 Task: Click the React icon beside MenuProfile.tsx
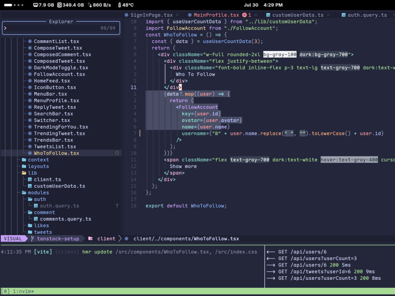pos(30,100)
